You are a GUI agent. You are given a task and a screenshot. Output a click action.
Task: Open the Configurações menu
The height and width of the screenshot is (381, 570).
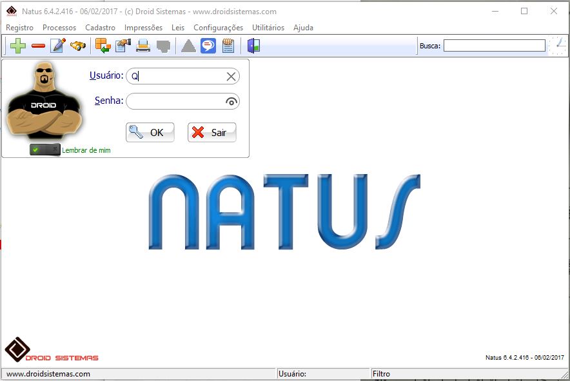218,28
